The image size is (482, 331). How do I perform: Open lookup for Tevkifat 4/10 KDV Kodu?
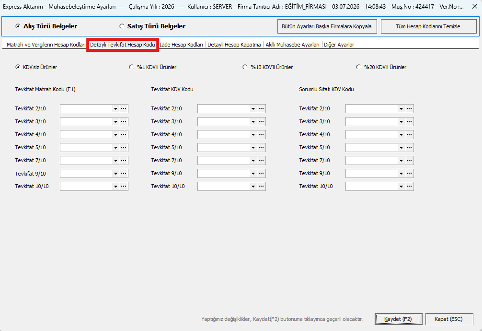click(x=261, y=134)
